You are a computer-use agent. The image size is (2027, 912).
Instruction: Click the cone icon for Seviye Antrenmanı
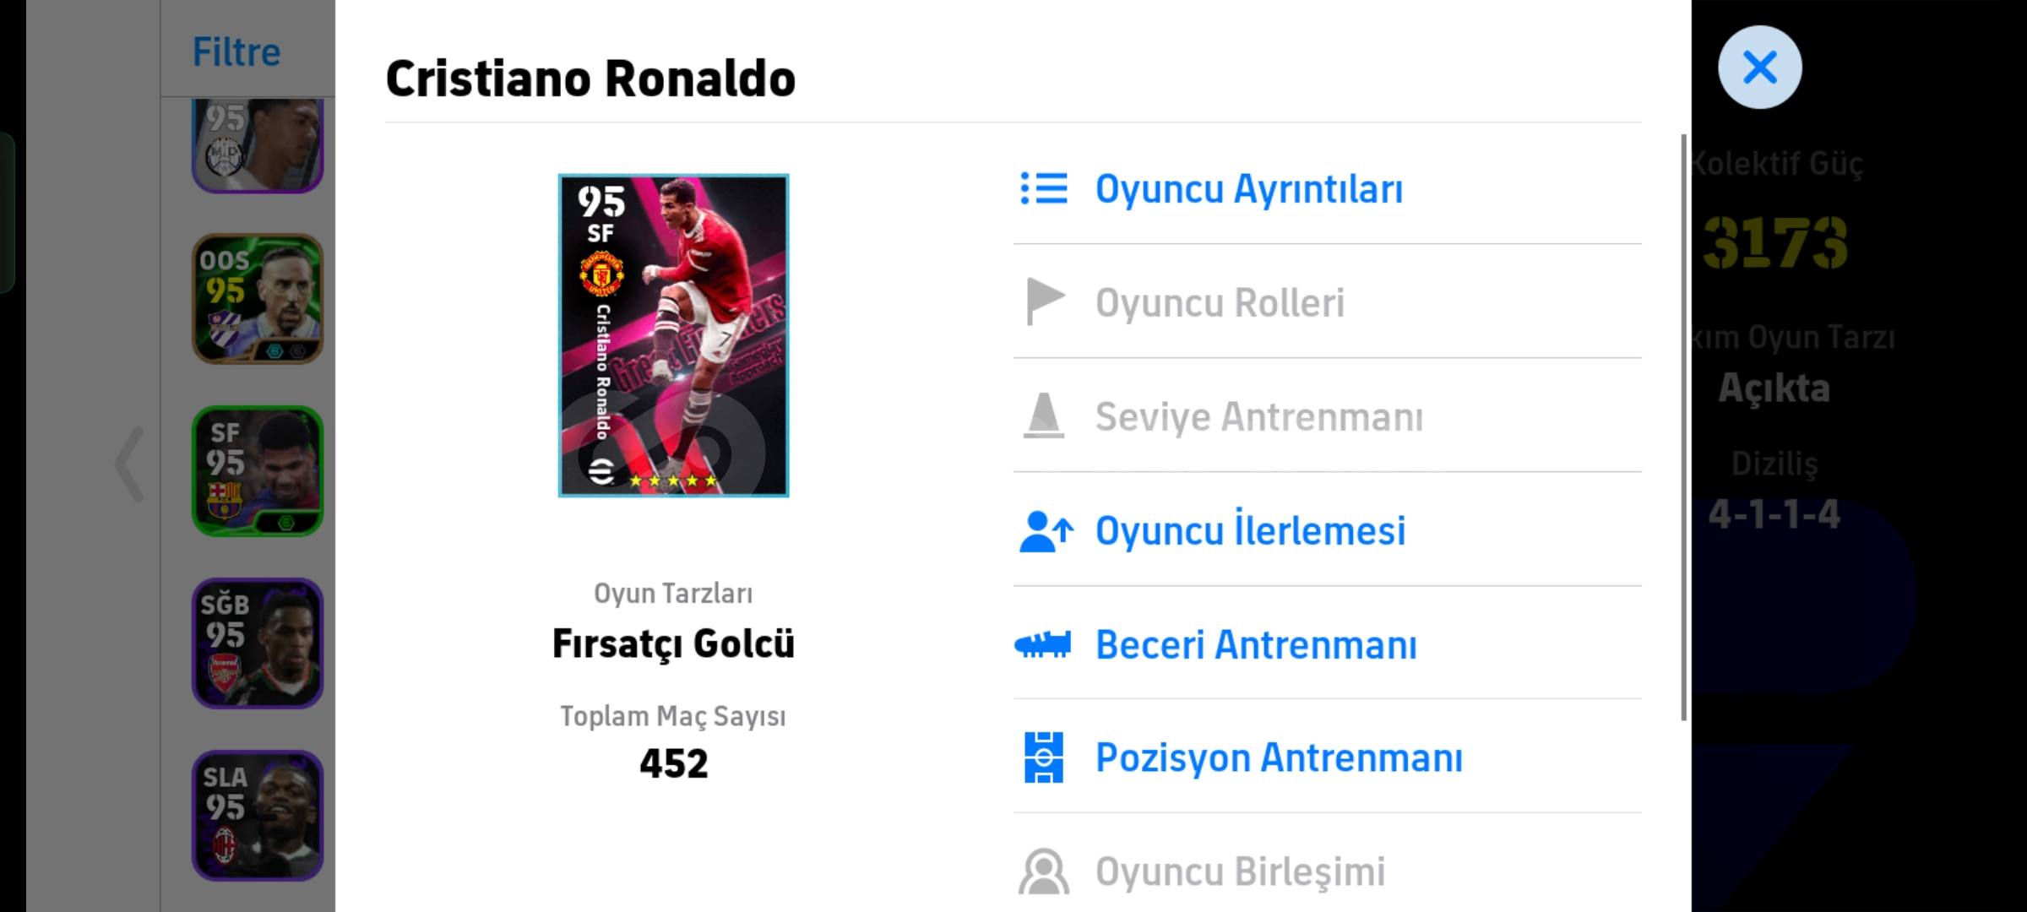1044,415
